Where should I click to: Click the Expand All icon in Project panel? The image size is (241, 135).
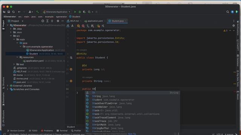click(x=47, y=21)
